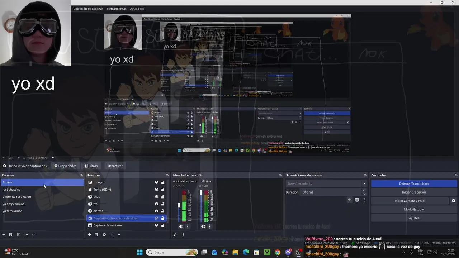Click Iniciar Cámara Virtual button

pyautogui.click(x=410, y=201)
